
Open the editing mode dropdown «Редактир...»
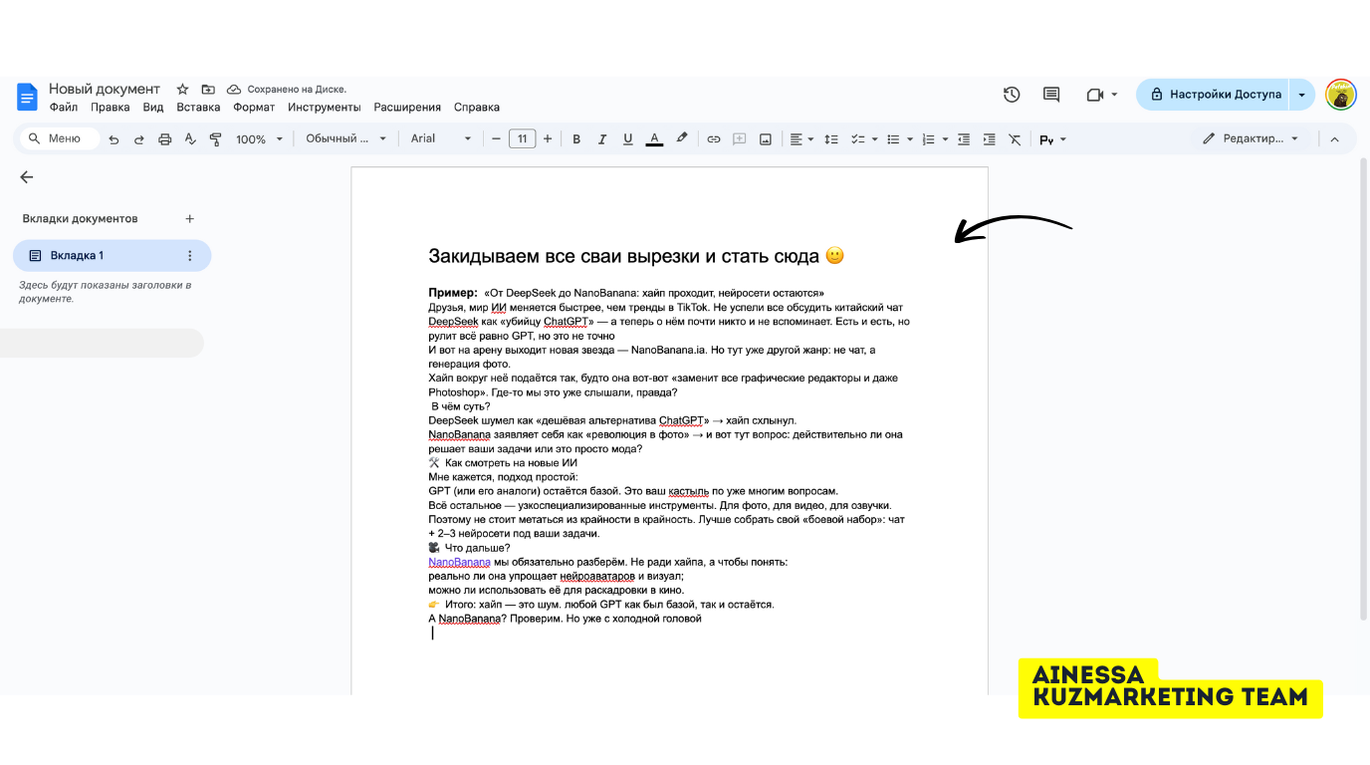[x=1252, y=139]
